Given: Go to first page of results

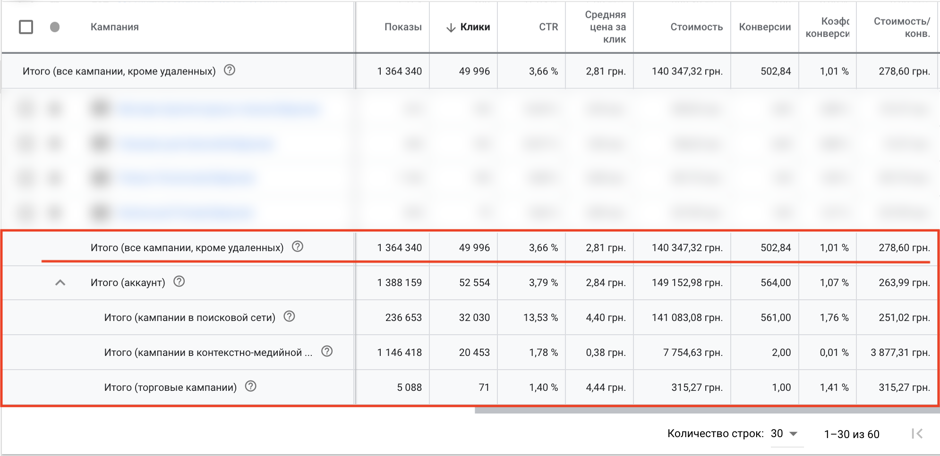Looking at the screenshot, I should click(917, 434).
